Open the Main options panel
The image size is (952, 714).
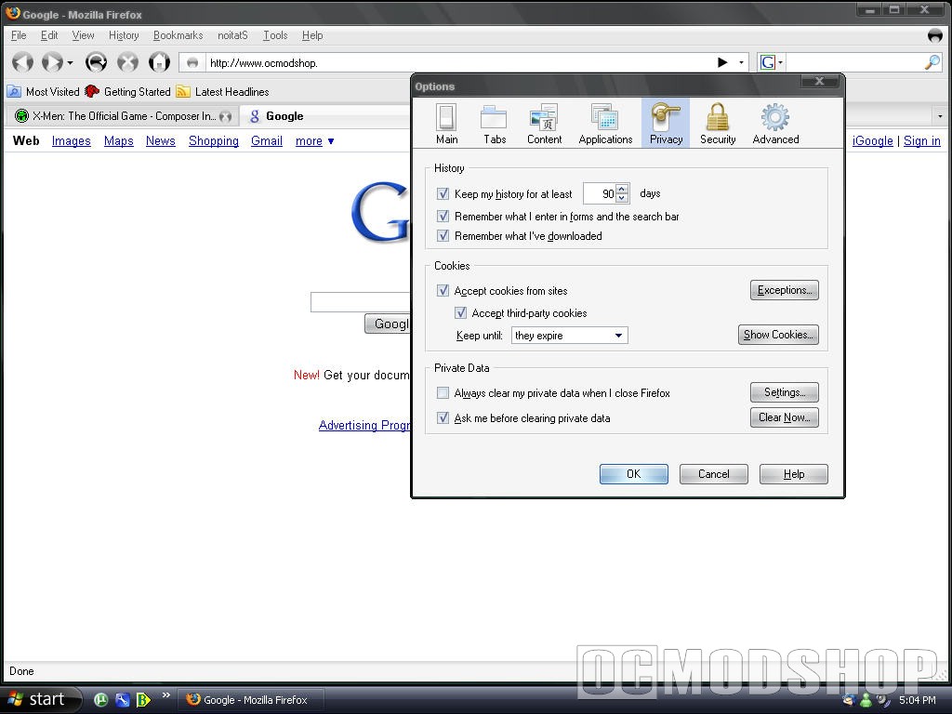pyautogui.click(x=446, y=124)
